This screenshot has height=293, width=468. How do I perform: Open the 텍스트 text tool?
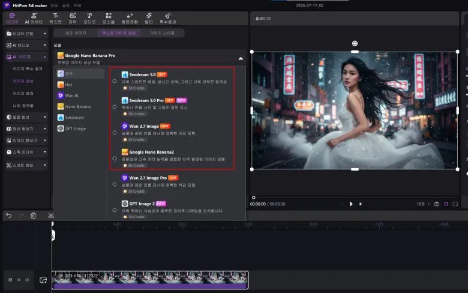[55, 18]
